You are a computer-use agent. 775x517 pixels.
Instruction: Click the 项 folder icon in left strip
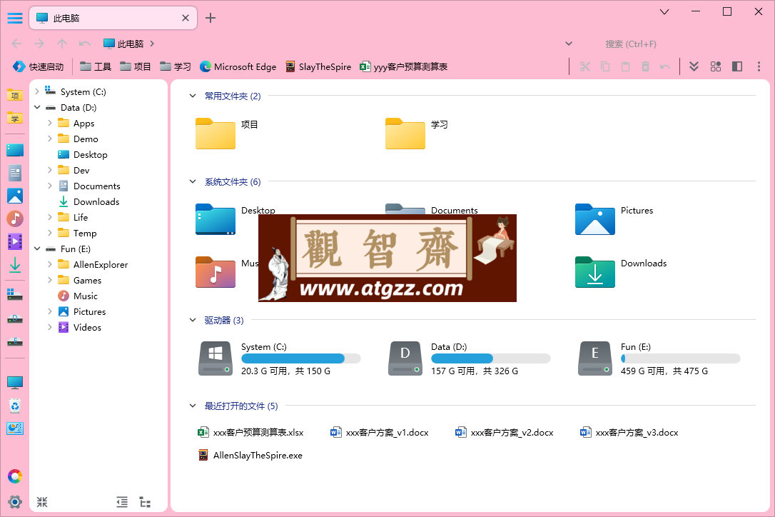pyautogui.click(x=15, y=95)
